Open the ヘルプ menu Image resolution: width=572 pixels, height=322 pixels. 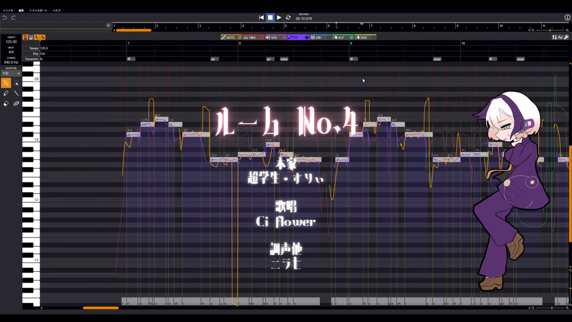(x=57, y=11)
